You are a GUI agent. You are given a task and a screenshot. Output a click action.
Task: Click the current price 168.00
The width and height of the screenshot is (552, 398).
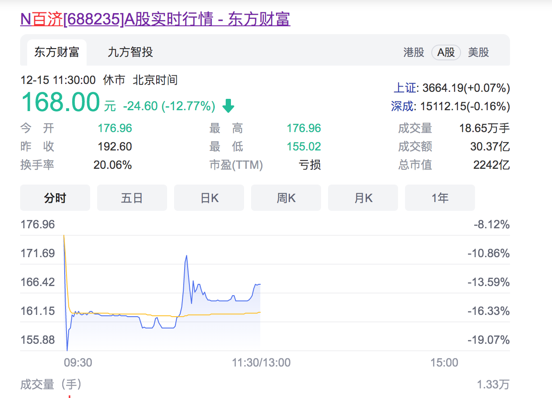point(60,102)
